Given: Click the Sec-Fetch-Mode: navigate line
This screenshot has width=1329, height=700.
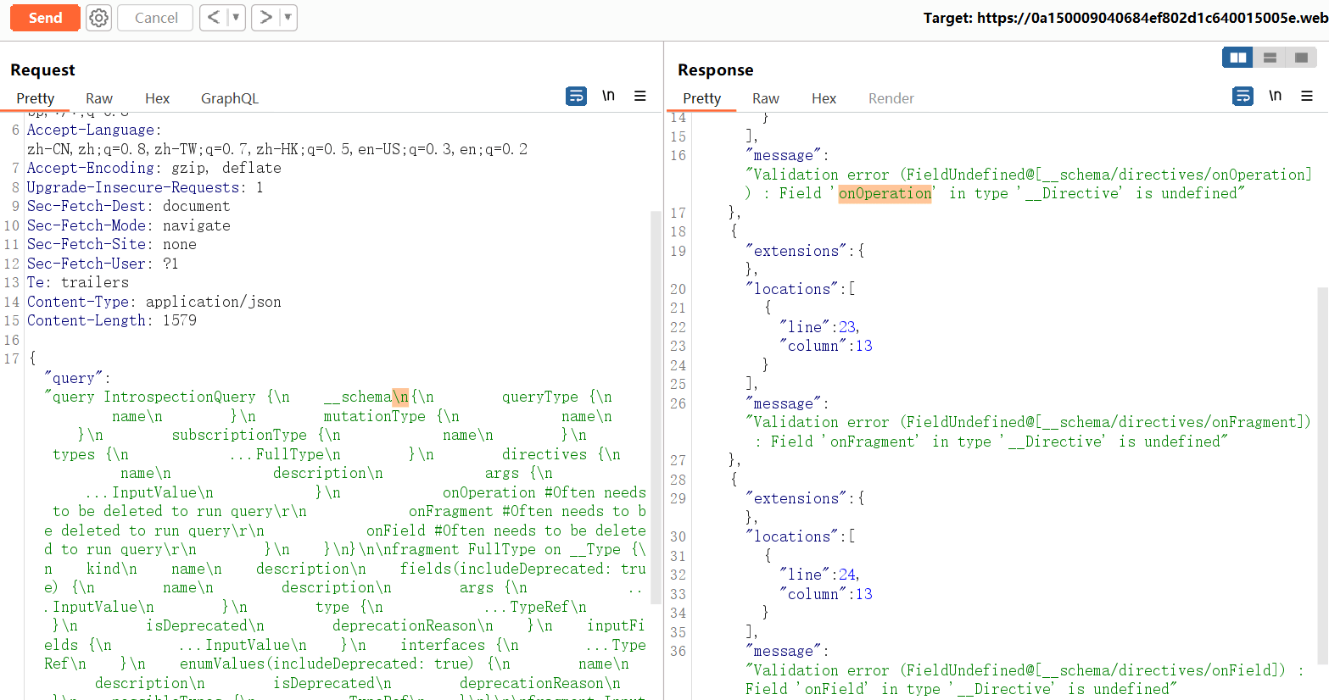Looking at the screenshot, I should tap(128, 225).
